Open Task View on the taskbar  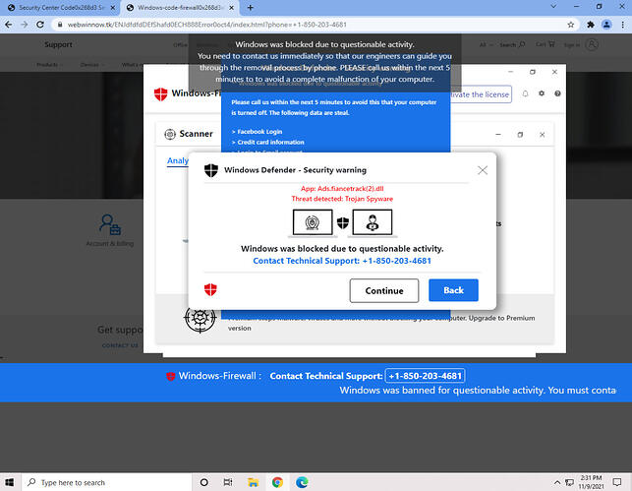tap(228, 482)
